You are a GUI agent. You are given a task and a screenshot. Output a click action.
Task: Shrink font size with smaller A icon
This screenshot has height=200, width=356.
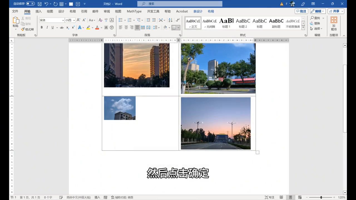click(84, 20)
